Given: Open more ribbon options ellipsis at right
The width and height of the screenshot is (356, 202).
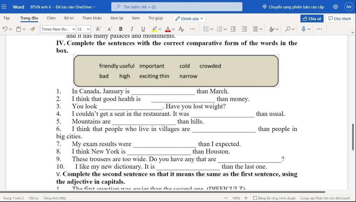Looking at the screenshot, I should [x=319, y=29].
